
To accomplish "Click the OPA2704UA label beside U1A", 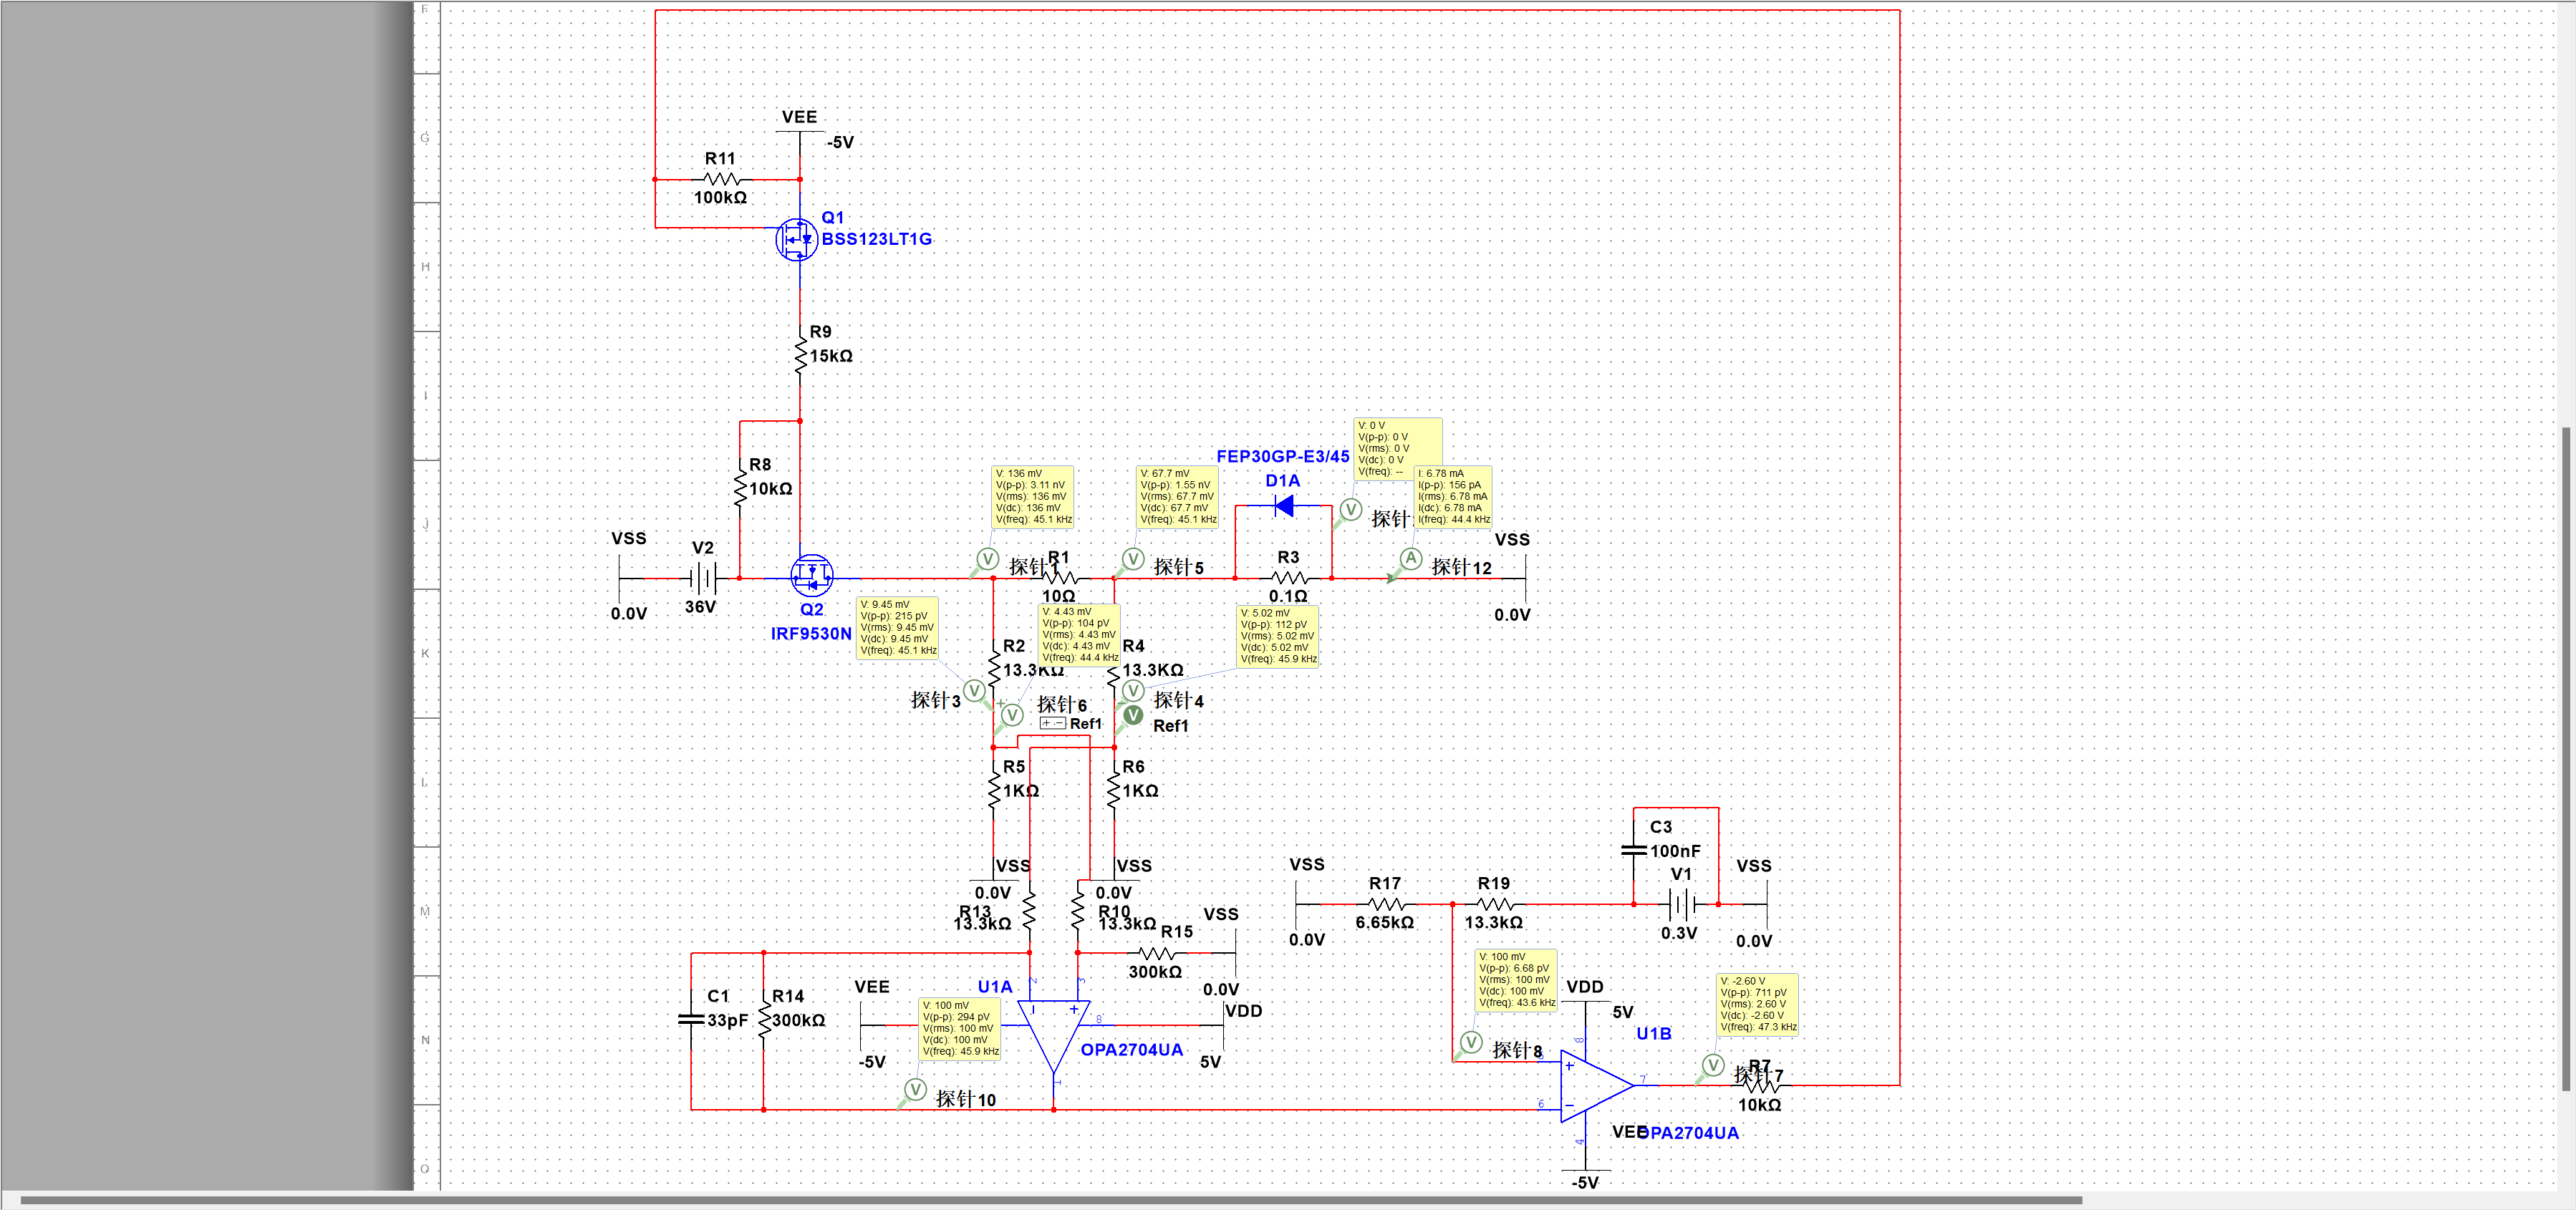I will (1131, 1050).
